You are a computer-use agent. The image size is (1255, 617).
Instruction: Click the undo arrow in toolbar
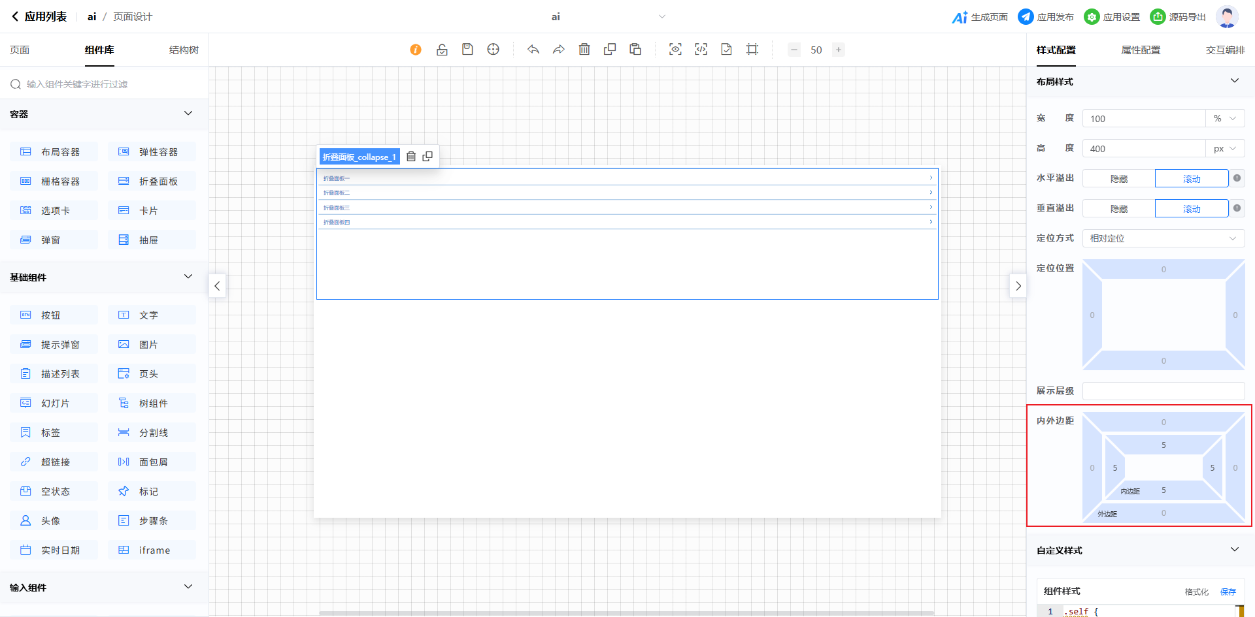click(533, 50)
